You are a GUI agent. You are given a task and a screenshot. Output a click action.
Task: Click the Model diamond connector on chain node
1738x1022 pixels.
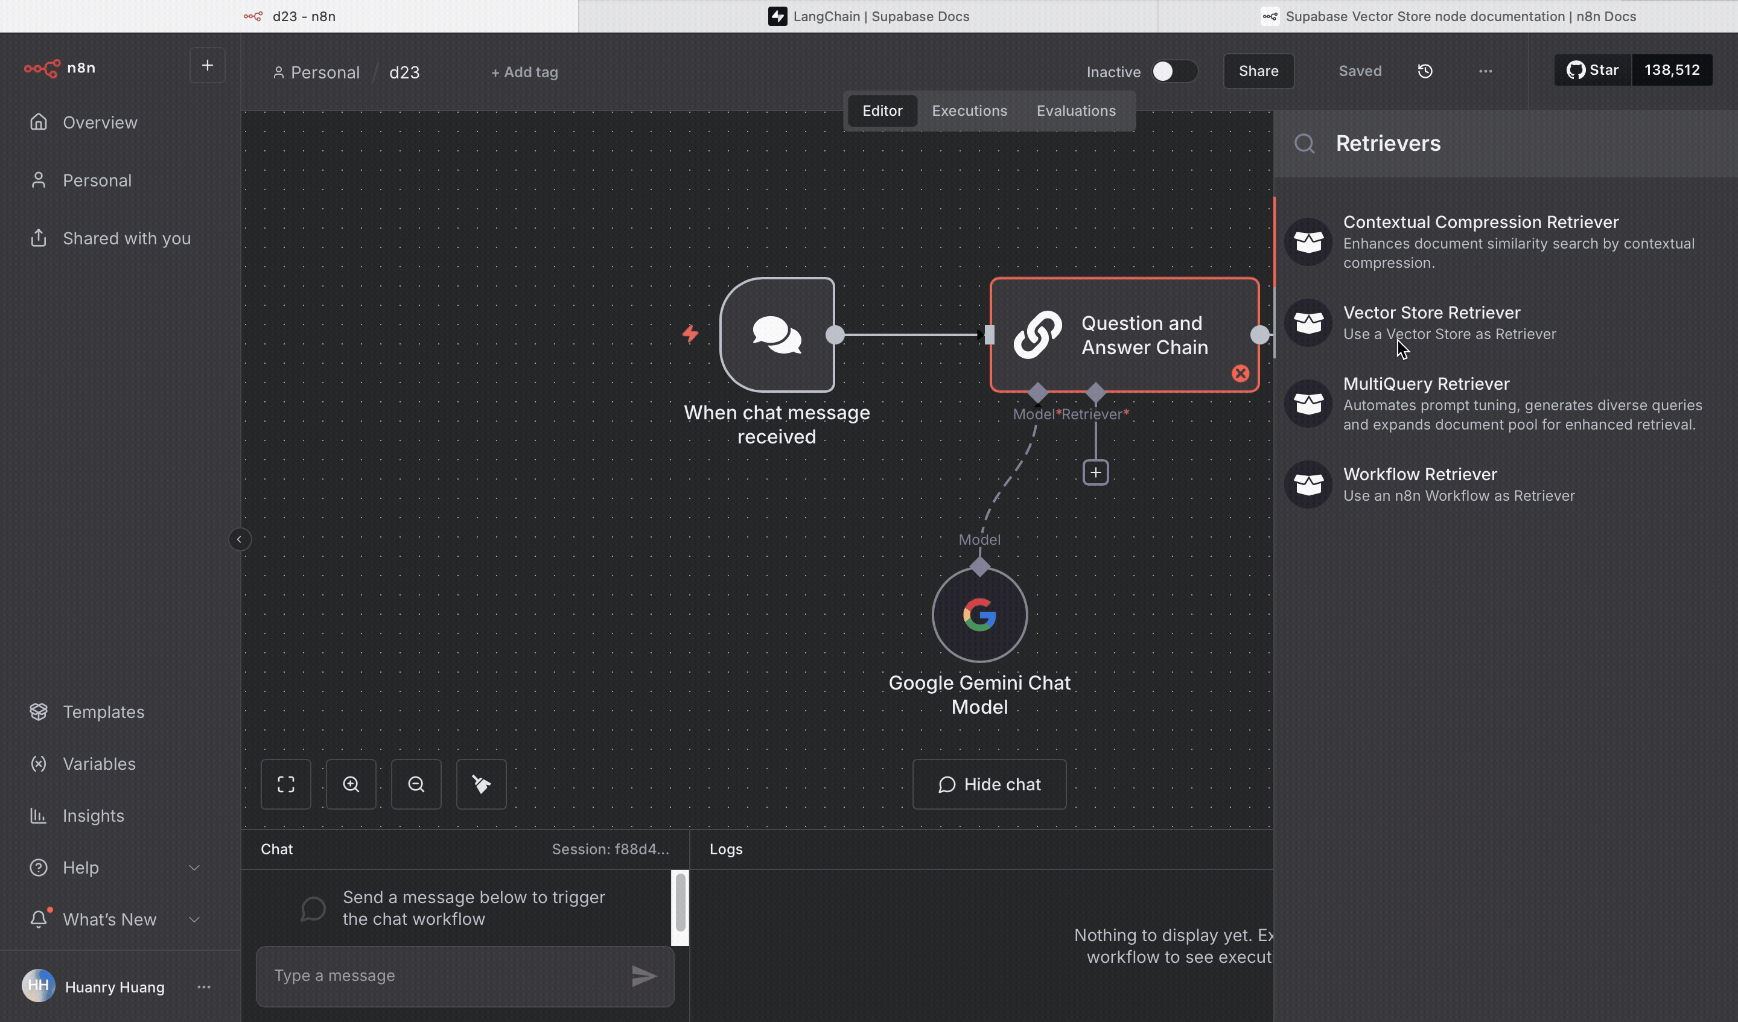pos(1037,392)
